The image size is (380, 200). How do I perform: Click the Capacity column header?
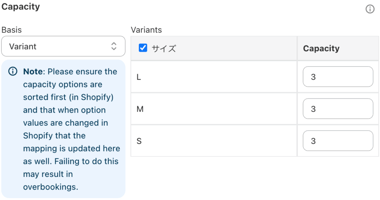pos(321,48)
